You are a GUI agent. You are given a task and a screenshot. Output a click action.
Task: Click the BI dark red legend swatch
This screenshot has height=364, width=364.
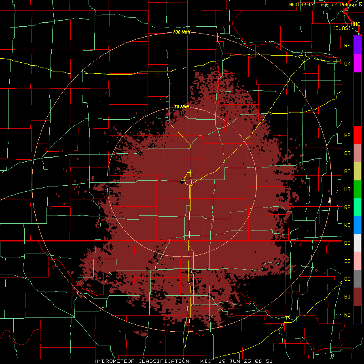[x=357, y=297]
